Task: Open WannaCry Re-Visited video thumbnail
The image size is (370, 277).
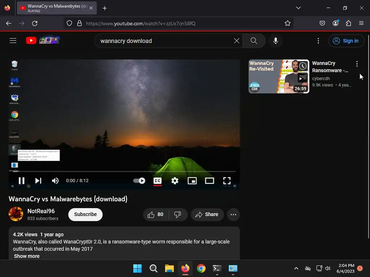Action: 279,76
